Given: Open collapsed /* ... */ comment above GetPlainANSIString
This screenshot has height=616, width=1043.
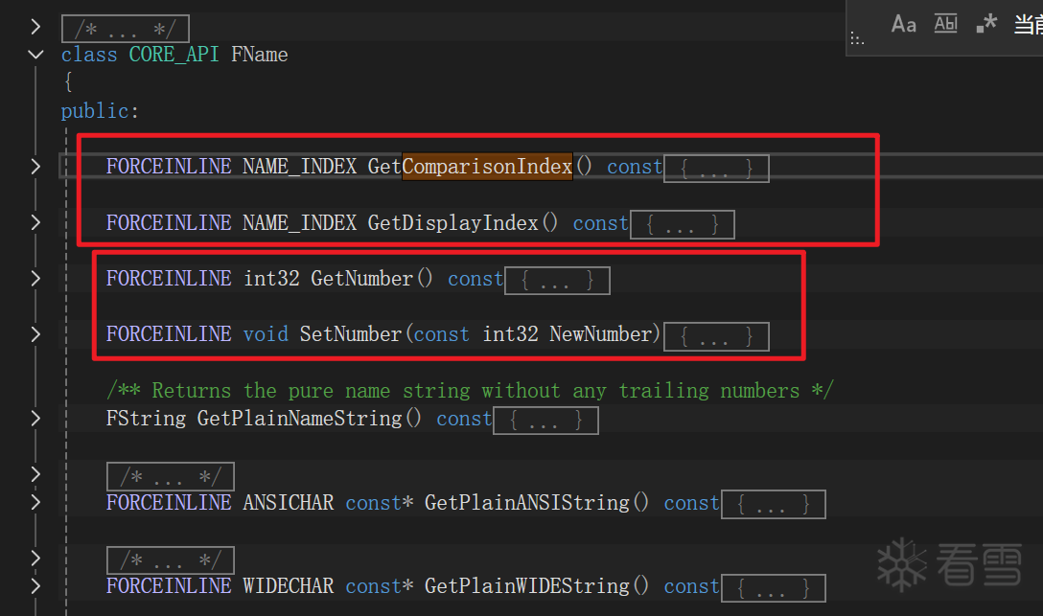Looking at the screenshot, I should pos(170,476).
